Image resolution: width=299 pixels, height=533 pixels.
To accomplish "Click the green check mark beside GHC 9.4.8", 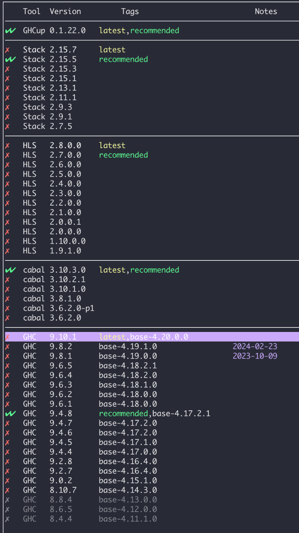I will 11,414.
